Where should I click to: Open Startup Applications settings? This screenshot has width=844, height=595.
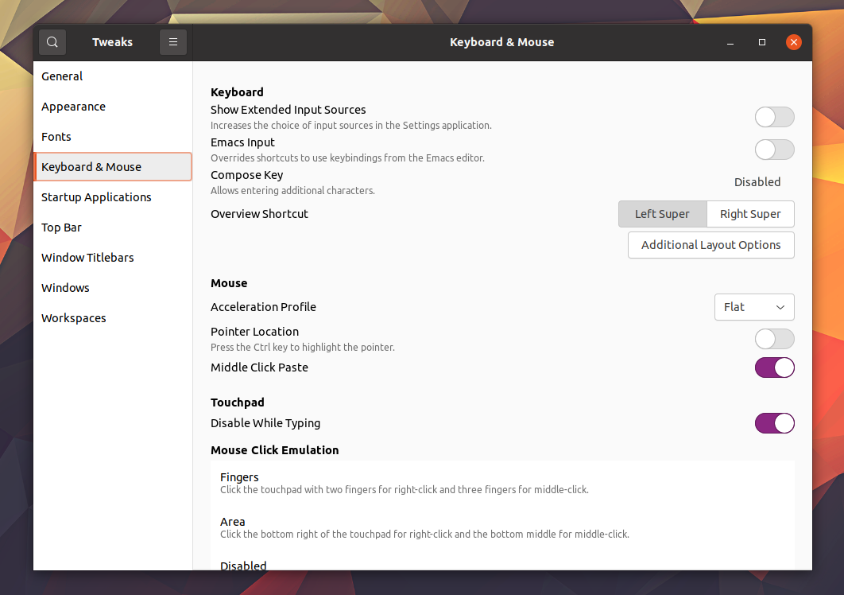tap(96, 196)
